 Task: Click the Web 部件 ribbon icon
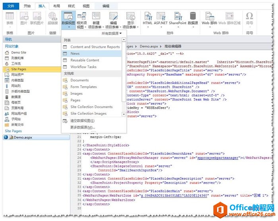point(205,16)
